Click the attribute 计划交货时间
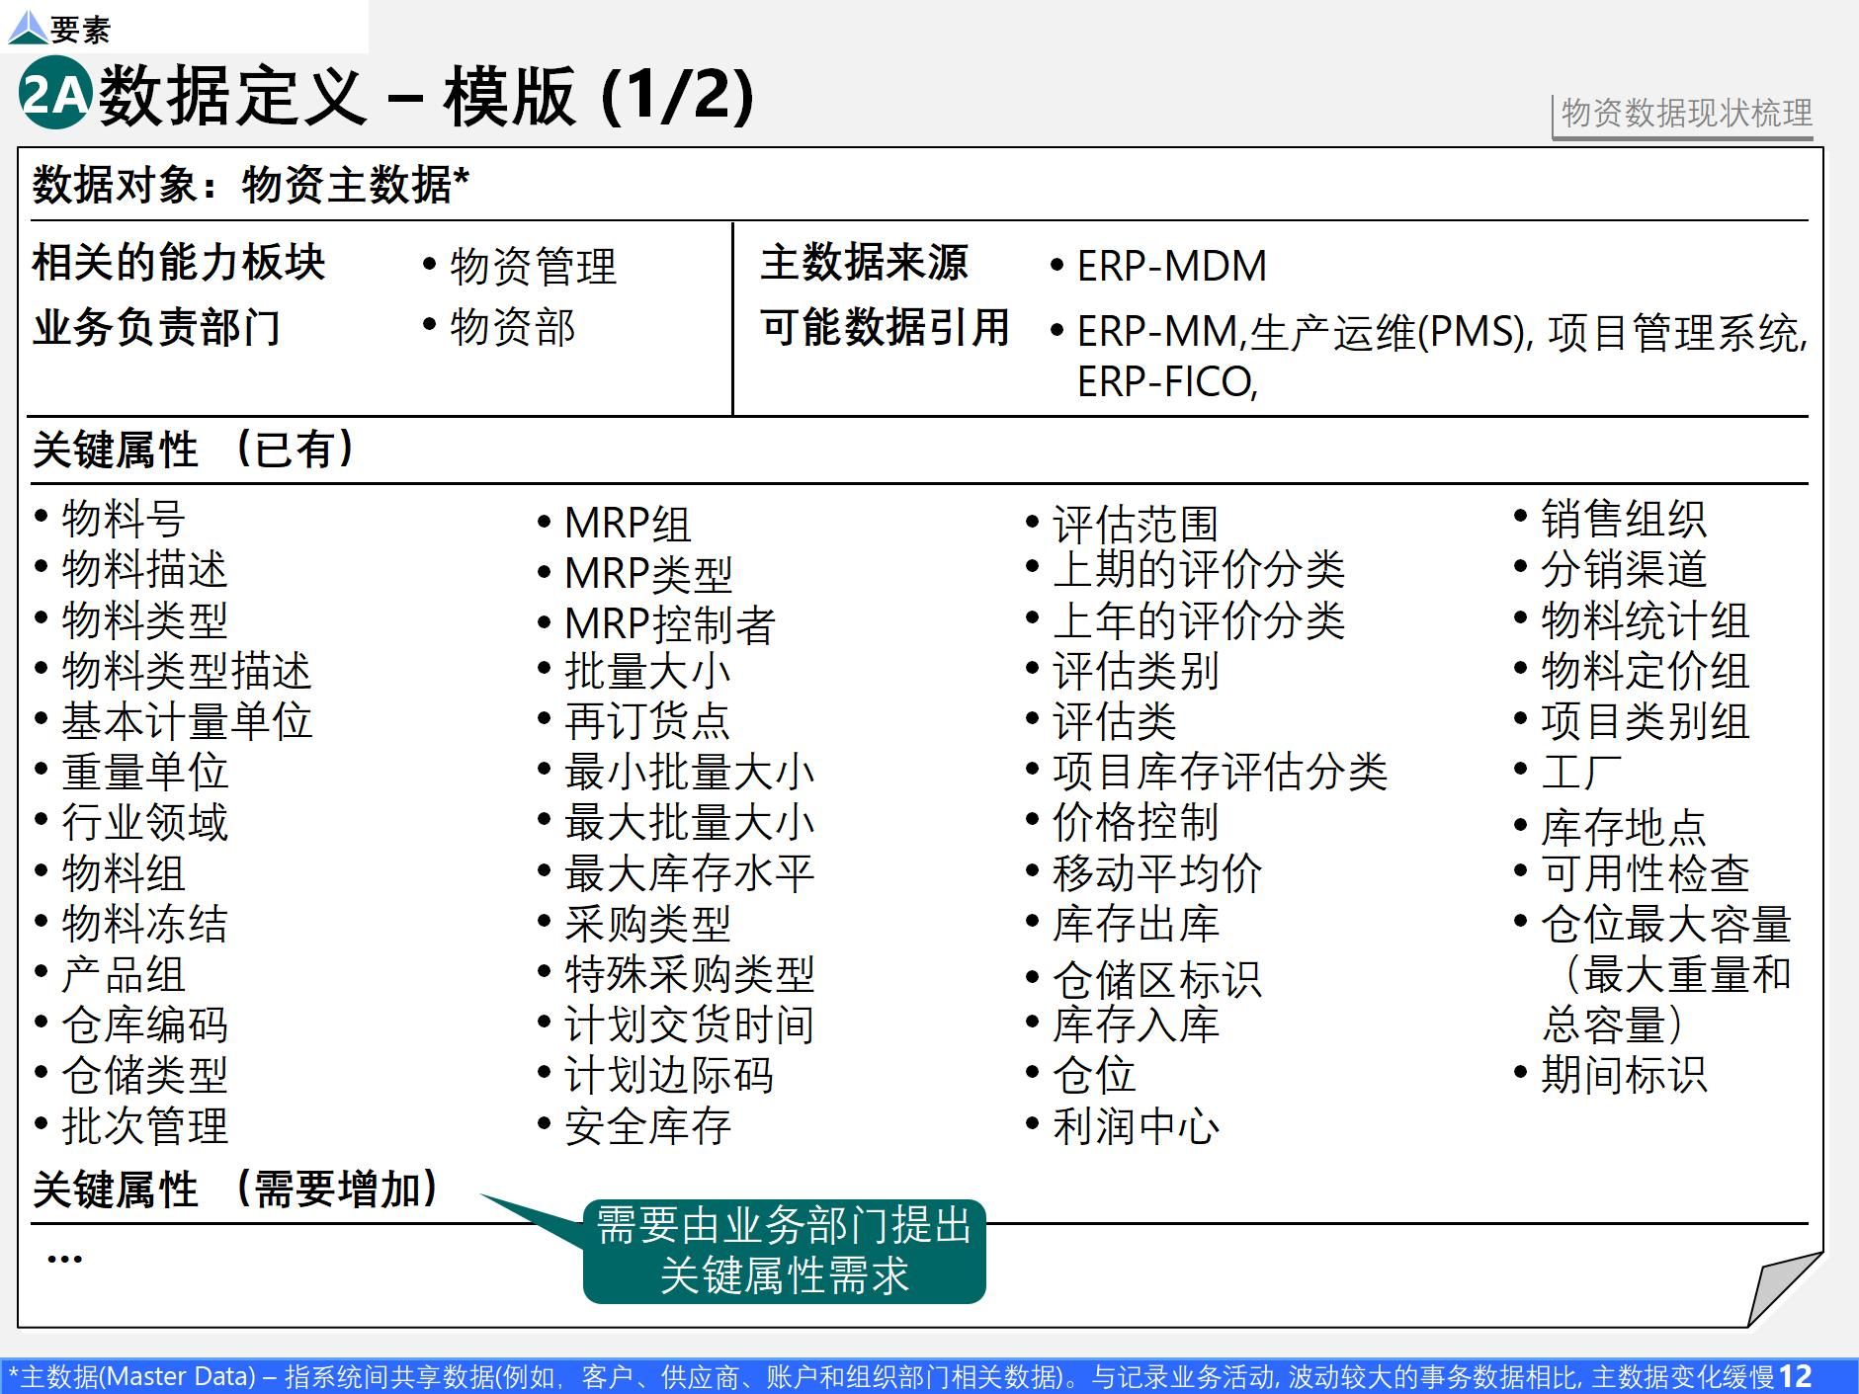 coord(690,1025)
